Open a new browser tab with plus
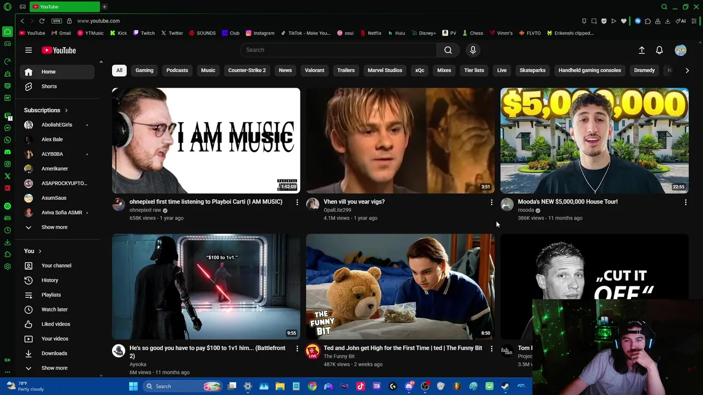The image size is (703, 395). click(104, 7)
